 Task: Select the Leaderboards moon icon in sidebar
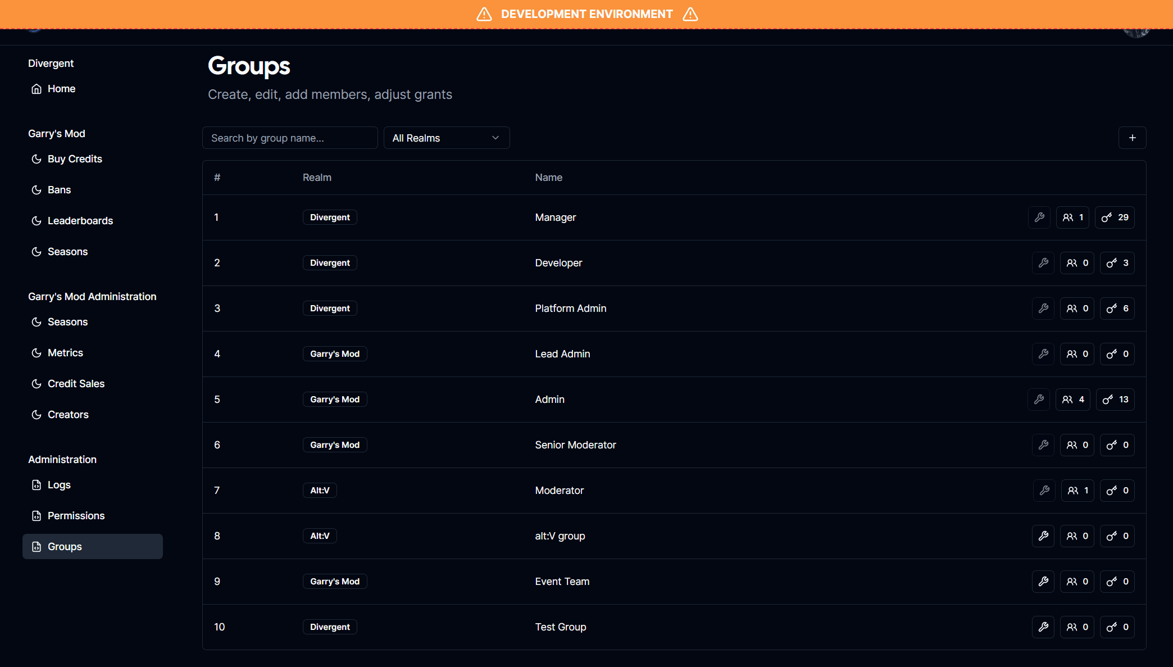(x=36, y=220)
